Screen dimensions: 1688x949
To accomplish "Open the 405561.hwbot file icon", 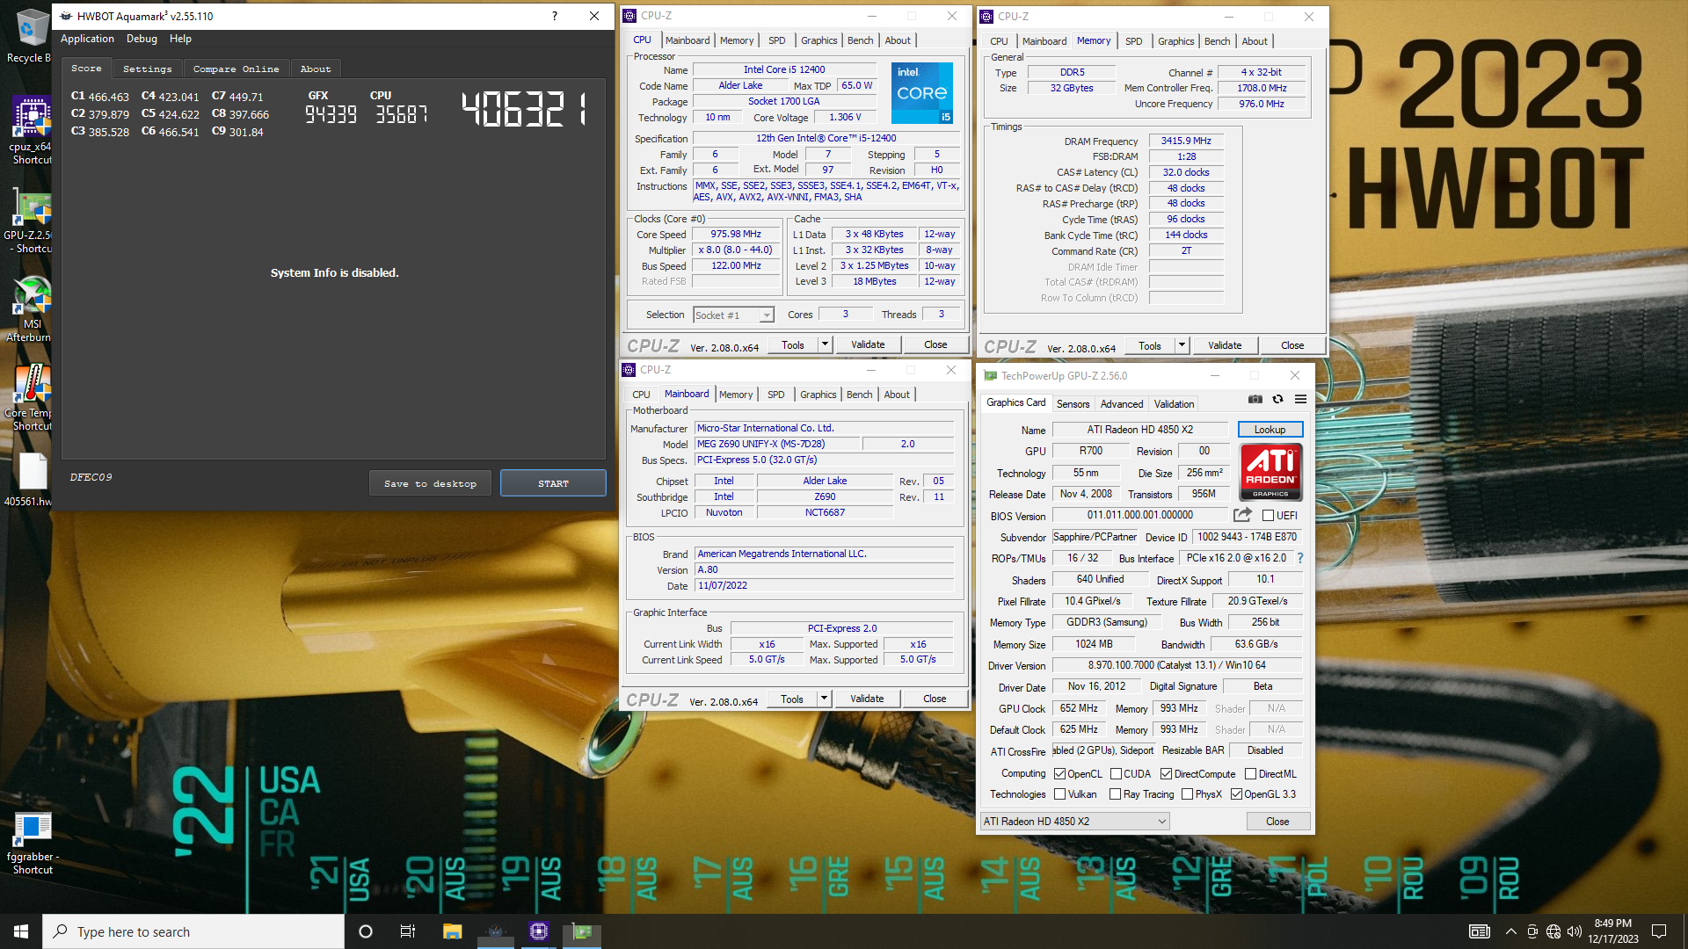I will click(x=31, y=480).
